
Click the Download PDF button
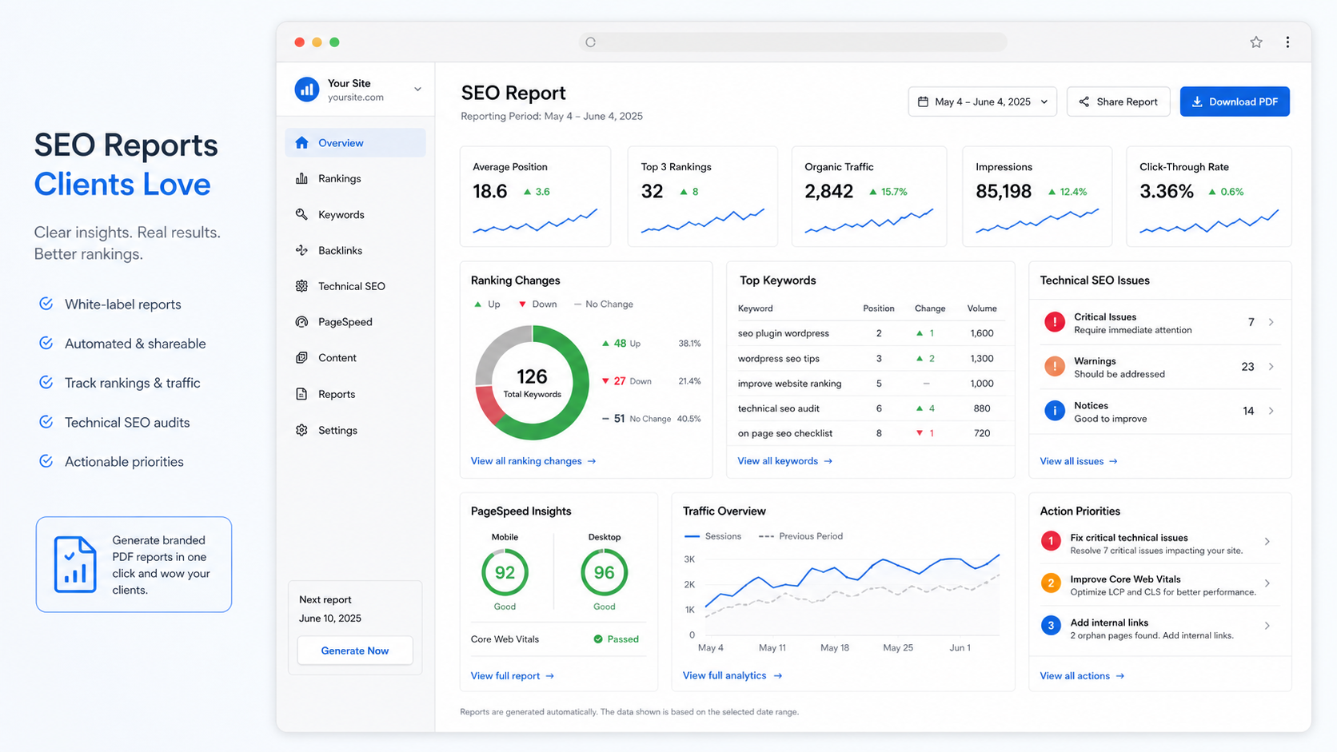point(1235,101)
